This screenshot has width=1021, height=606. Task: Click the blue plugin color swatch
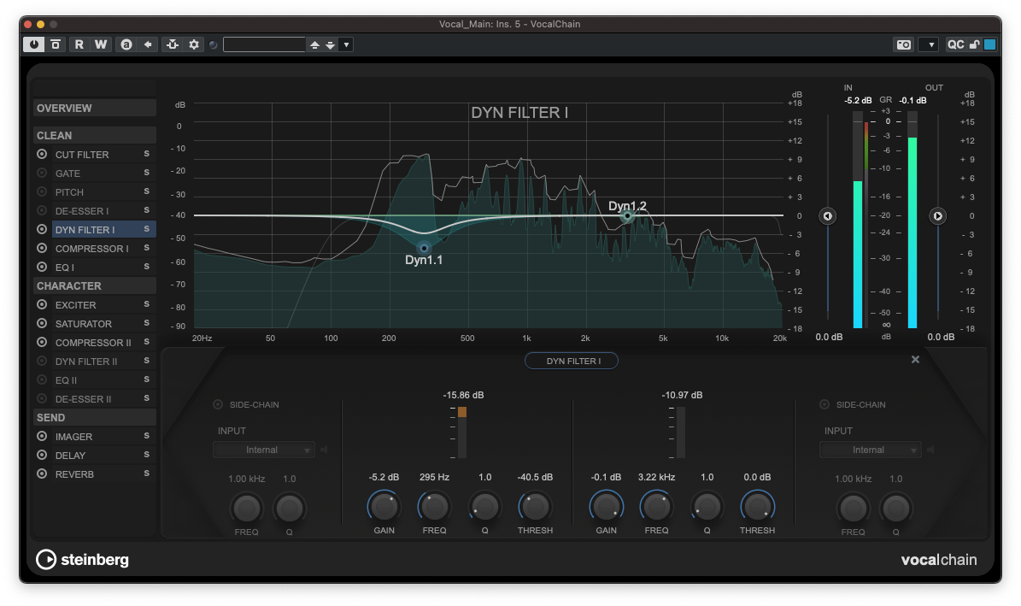point(989,44)
